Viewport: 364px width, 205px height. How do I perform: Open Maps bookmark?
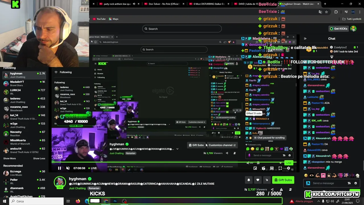point(113,19)
